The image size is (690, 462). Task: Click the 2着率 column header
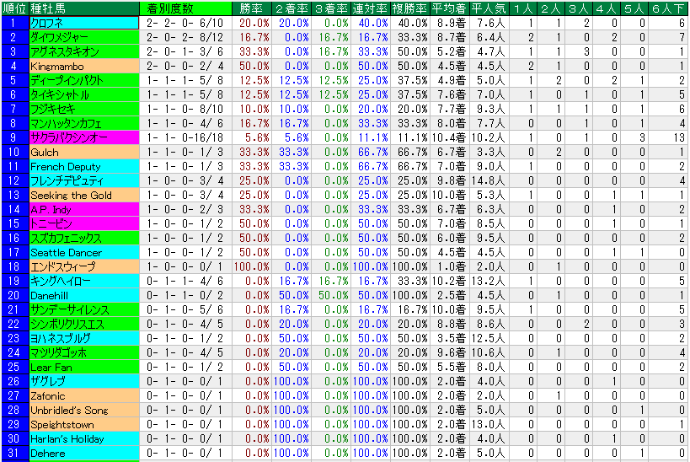(292, 8)
